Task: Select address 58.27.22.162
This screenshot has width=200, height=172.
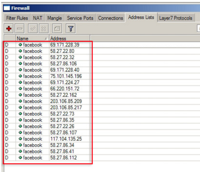Action: point(64,95)
